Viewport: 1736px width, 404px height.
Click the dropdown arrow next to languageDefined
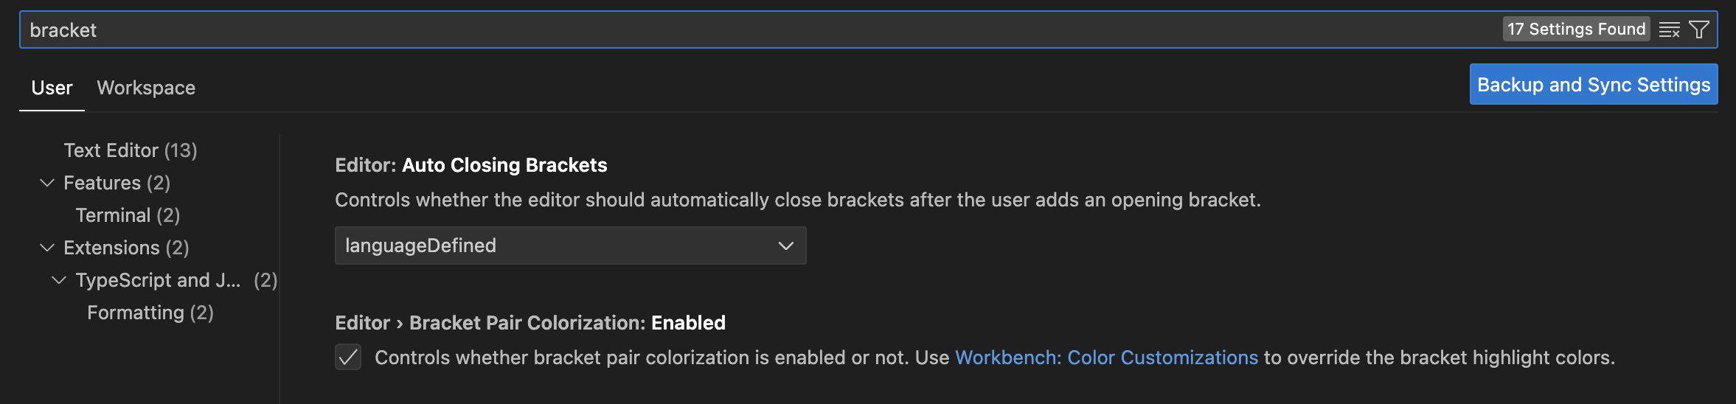click(x=786, y=245)
